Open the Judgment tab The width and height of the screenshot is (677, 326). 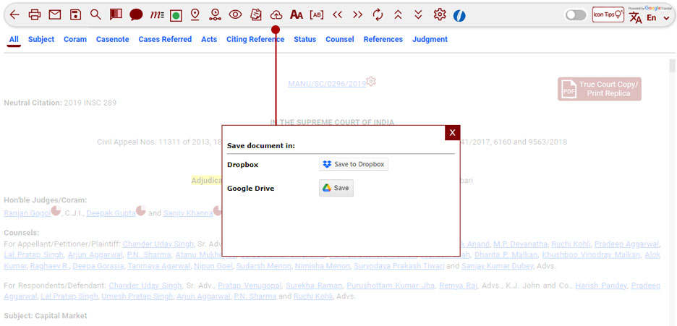coord(430,40)
